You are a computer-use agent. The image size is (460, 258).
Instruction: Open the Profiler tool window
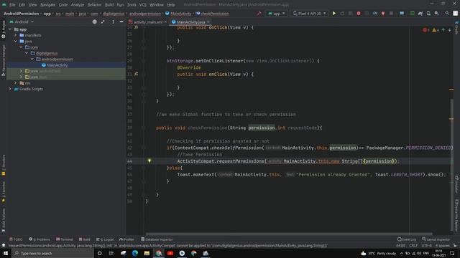(x=126, y=239)
